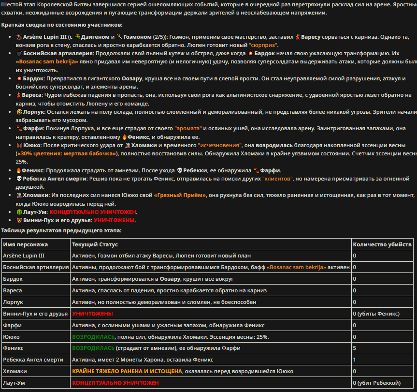Click bold 'Оозару' in the Бардок table status cell

click(170, 279)
